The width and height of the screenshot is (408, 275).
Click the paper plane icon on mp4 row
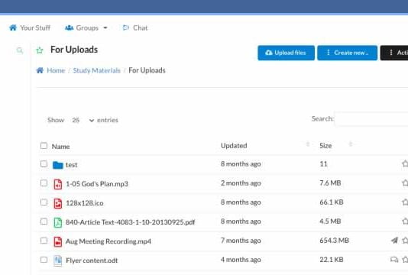(395, 241)
